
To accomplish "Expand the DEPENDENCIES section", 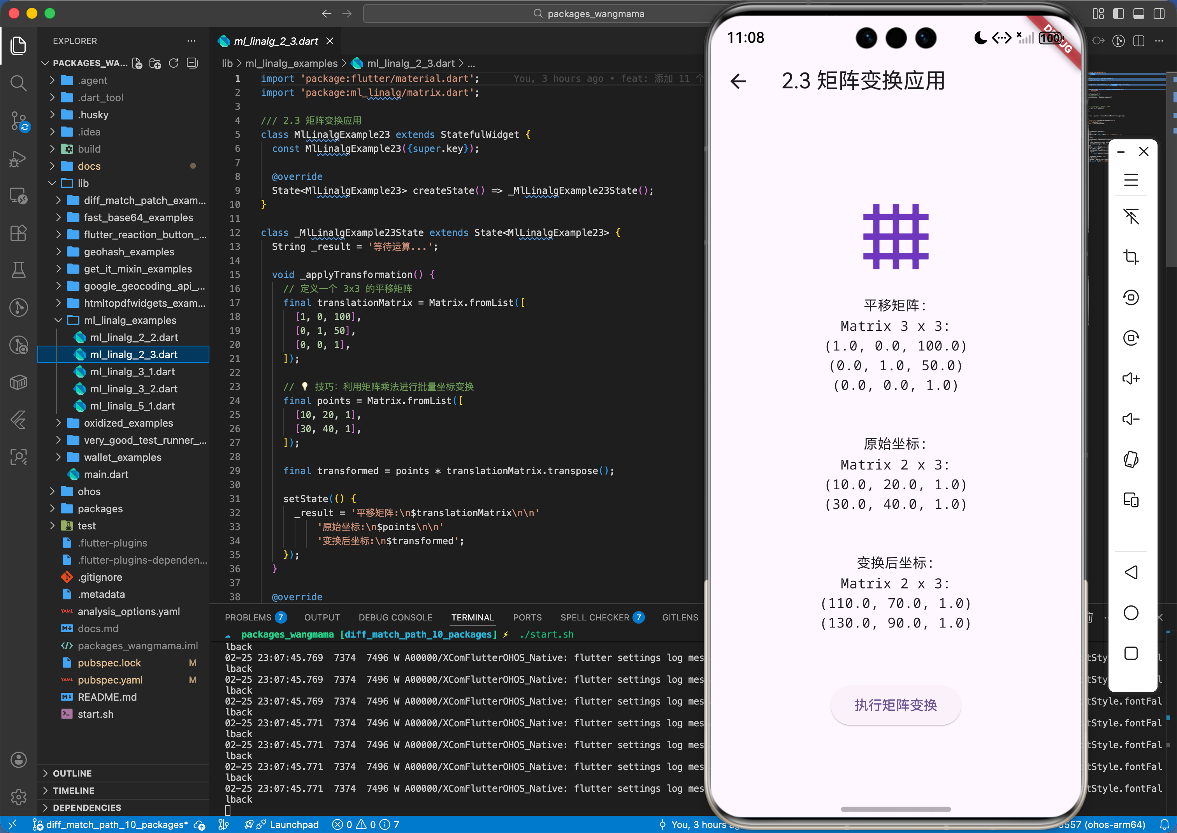I will click(123, 807).
